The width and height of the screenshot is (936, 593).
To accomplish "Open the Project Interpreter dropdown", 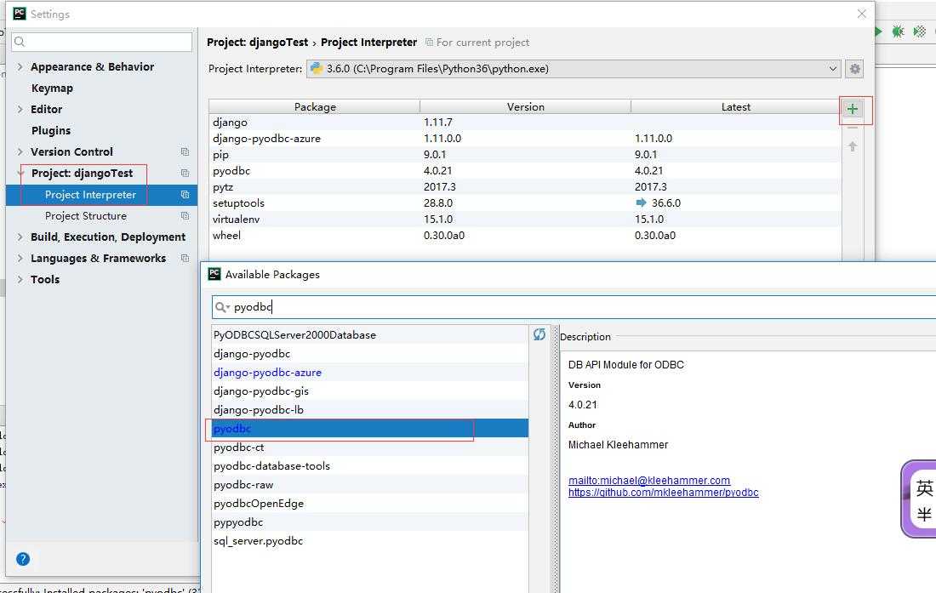I will pos(573,69).
